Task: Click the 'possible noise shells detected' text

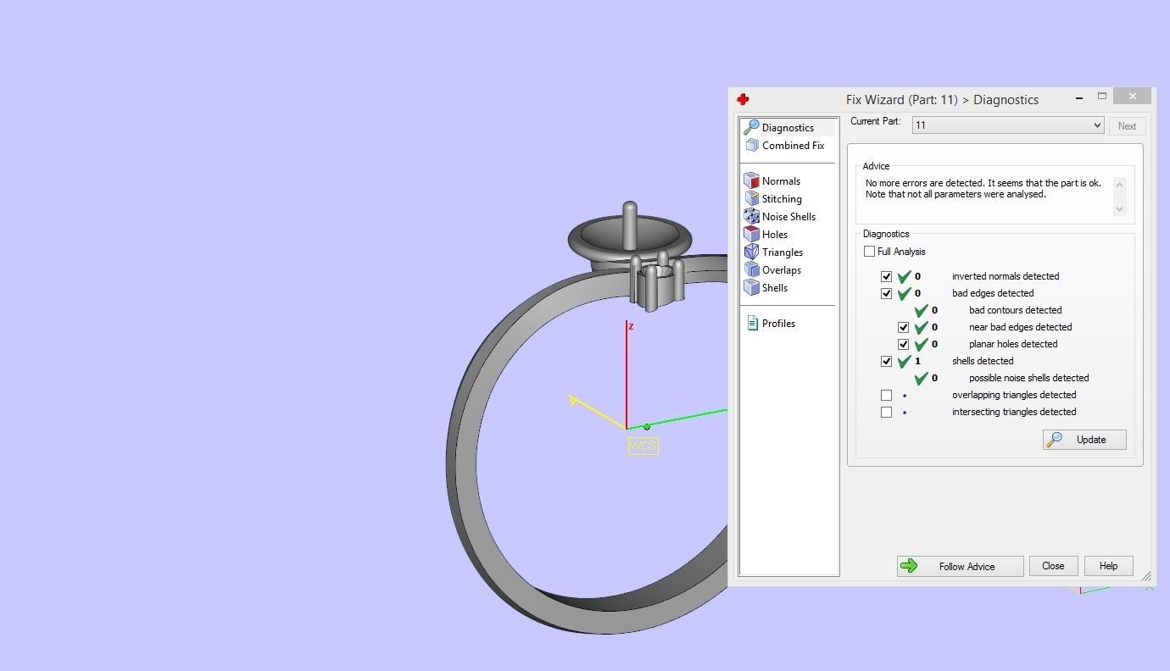Action: pyautogui.click(x=1028, y=378)
